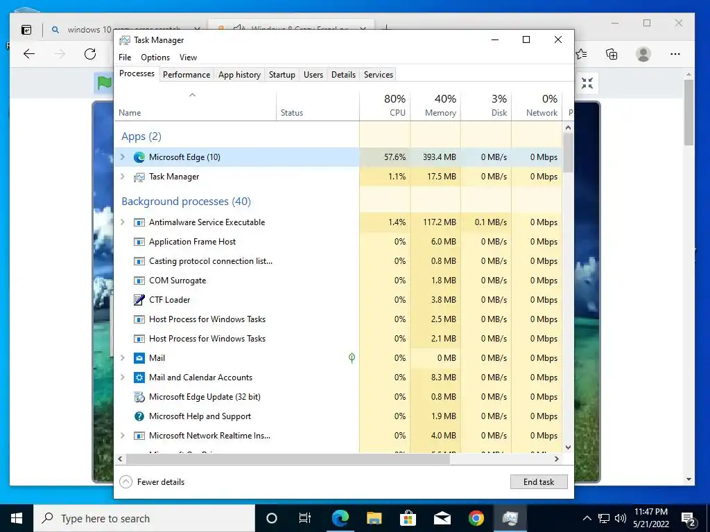Open the notification center icon
This screenshot has height=532, width=710.
[689, 519]
